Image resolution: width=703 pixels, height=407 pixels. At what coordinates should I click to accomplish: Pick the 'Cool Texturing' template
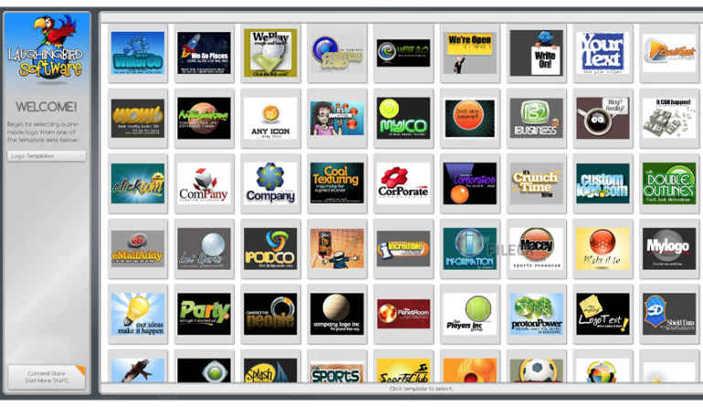336,183
